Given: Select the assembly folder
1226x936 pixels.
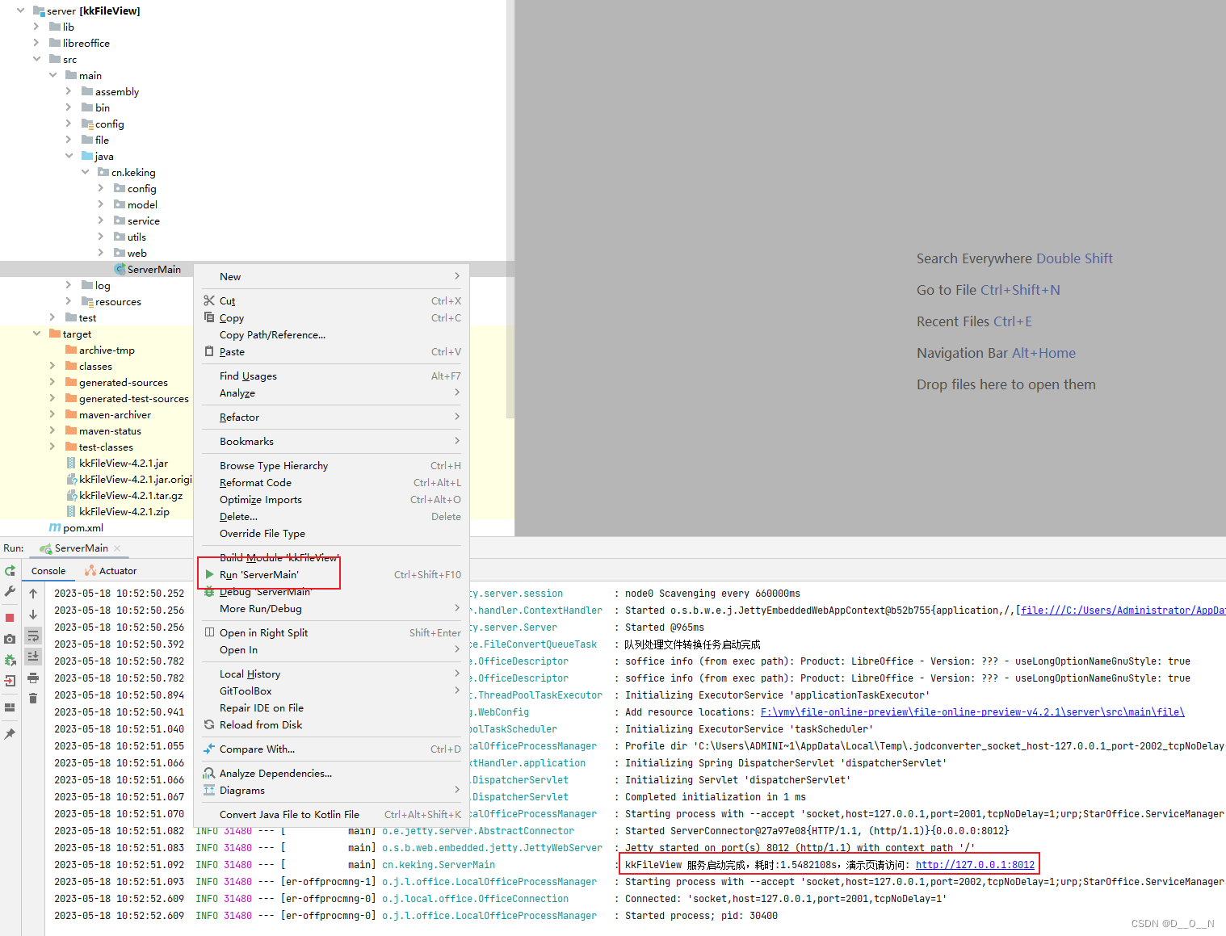Looking at the screenshot, I should point(111,91).
